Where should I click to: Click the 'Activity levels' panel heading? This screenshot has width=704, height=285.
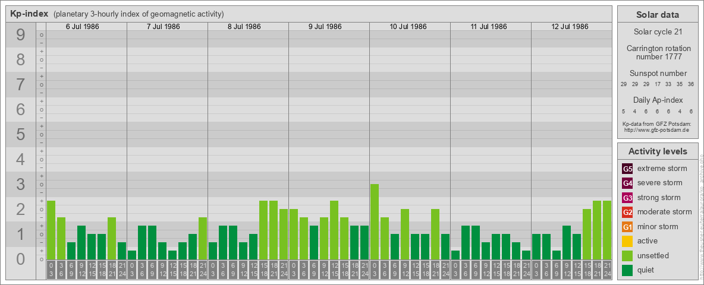pos(658,151)
